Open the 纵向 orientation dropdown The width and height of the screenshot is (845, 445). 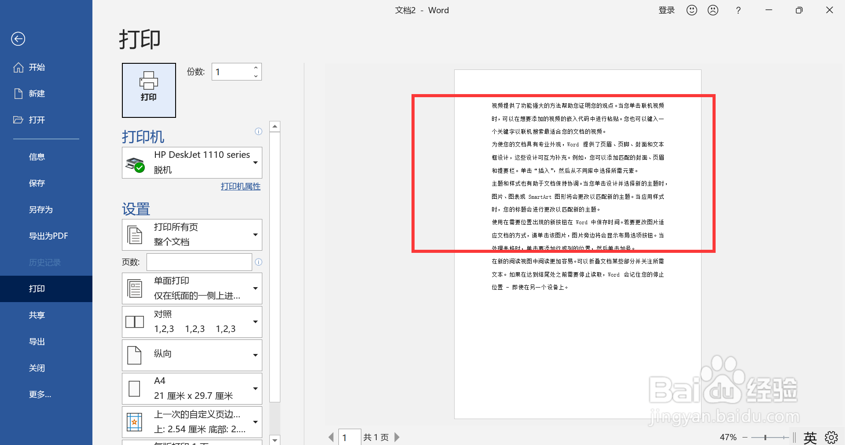click(192, 355)
